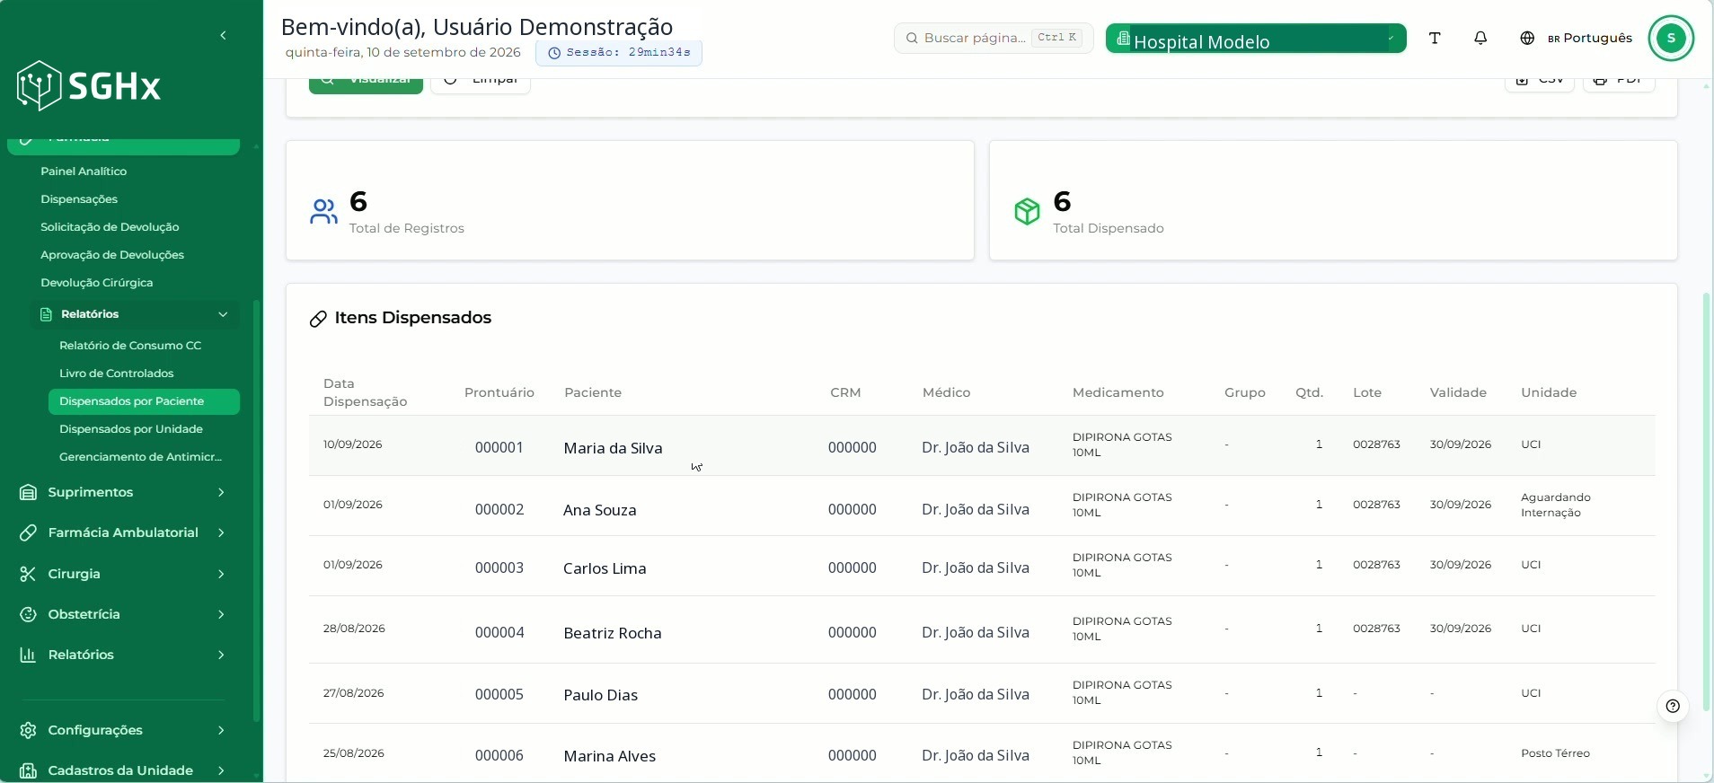Go to Dispensações menu item
This screenshot has height=783, width=1714.
click(79, 199)
